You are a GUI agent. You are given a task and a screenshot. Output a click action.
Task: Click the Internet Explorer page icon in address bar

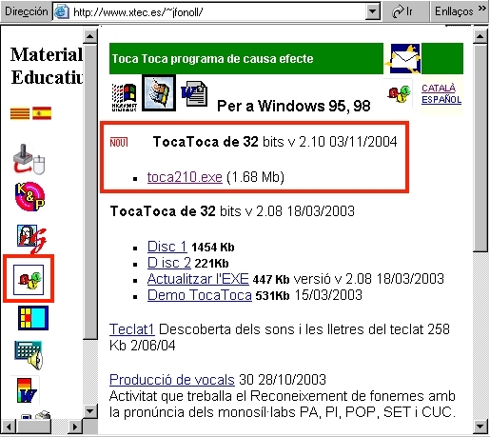[x=62, y=11]
